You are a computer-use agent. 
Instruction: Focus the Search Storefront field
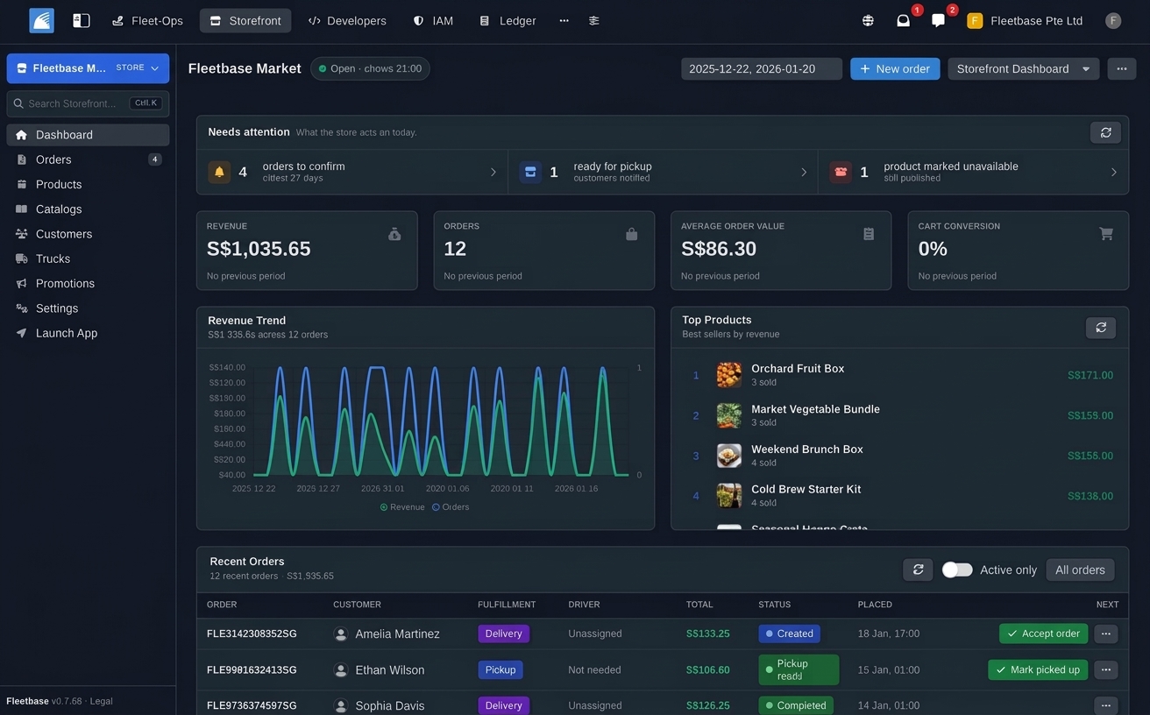tap(88, 103)
